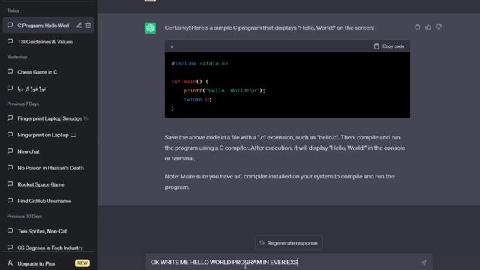This screenshot has height=270, width=480.
Task: Open Find GitHub Username chat
Action: click(48, 201)
